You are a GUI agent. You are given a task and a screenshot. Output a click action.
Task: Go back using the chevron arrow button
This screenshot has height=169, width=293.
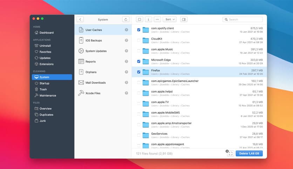coord(80,19)
